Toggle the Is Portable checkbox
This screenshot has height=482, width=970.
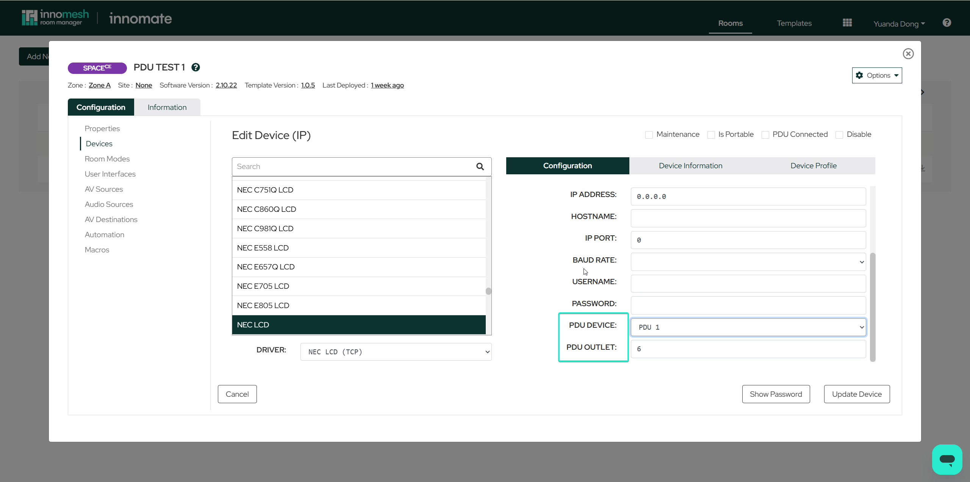(711, 135)
